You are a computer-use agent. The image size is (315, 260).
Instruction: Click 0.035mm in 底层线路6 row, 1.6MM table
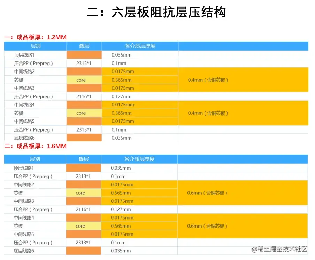121,251
